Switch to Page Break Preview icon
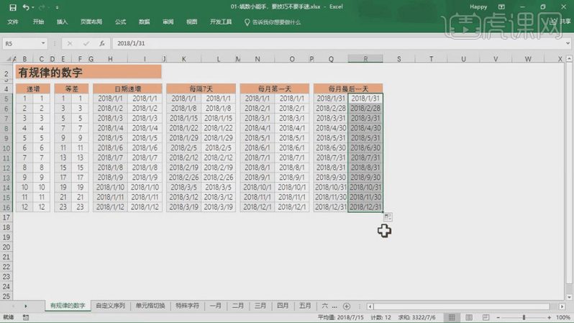 pyautogui.click(x=486, y=317)
